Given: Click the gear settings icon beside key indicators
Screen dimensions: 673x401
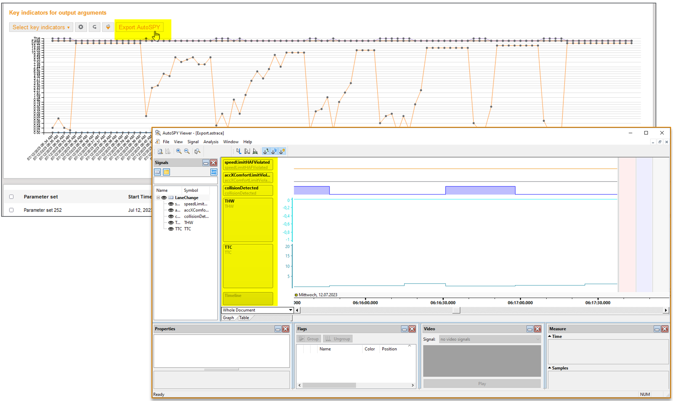Looking at the screenshot, I should pos(81,27).
